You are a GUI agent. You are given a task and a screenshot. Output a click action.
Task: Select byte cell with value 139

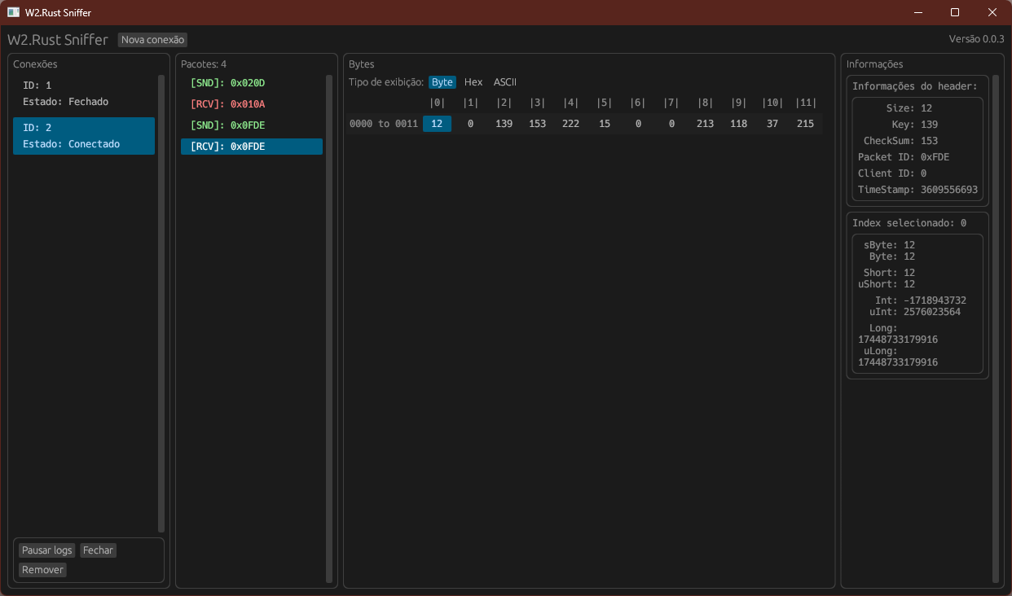coord(504,124)
